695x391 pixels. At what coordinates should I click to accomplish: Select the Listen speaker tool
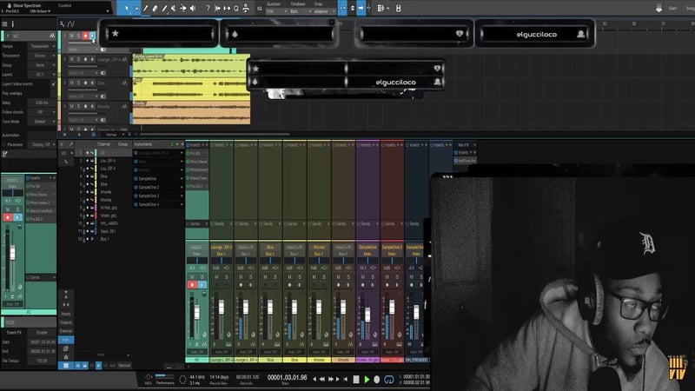pyautogui.click(x=193, y=8)
